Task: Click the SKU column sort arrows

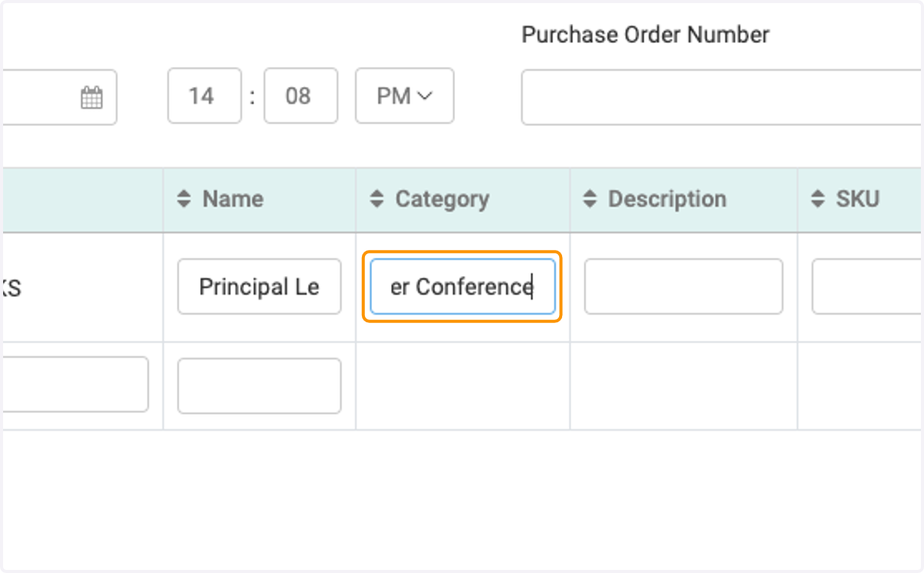Action: tap(818, 199)
